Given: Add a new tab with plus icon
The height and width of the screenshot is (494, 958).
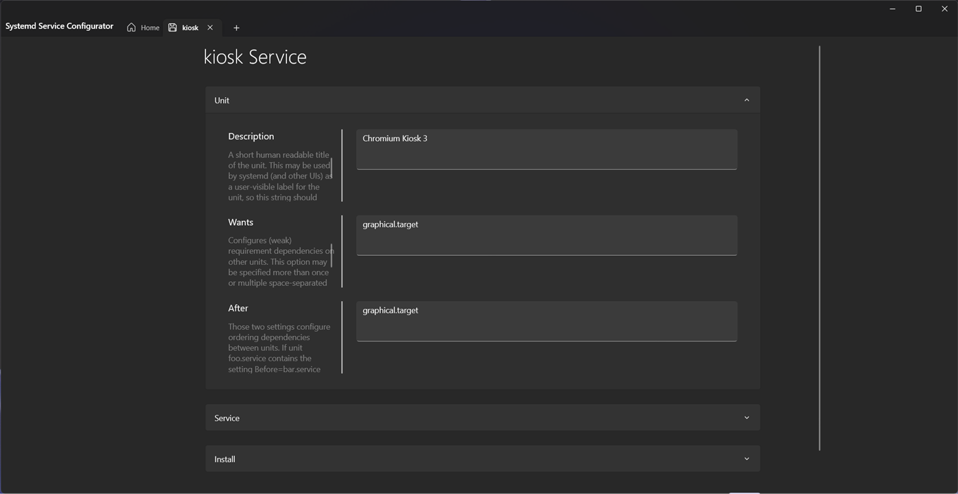Looking at the screenshot, I should pos(236,28).
